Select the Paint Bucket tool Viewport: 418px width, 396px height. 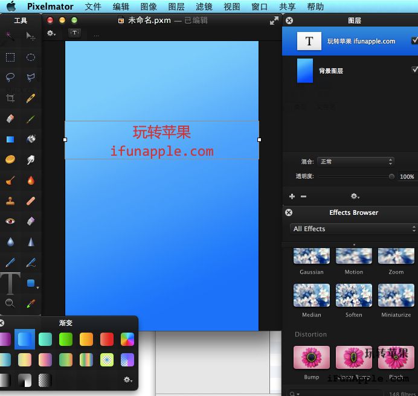pyautogui.click(x=31, y=139)
